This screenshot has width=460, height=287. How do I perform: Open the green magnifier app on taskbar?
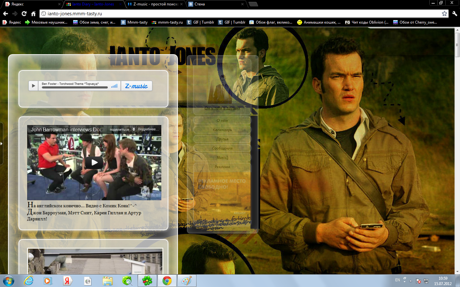(x=127, y=281)
